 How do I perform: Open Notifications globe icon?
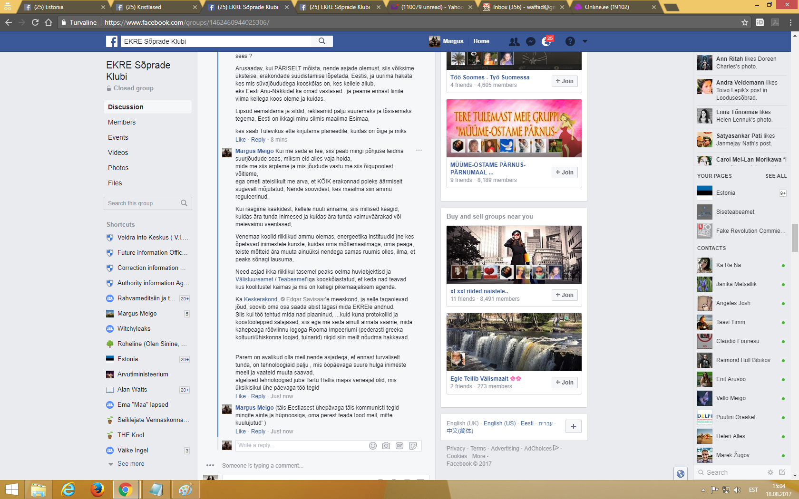[547, 41]
